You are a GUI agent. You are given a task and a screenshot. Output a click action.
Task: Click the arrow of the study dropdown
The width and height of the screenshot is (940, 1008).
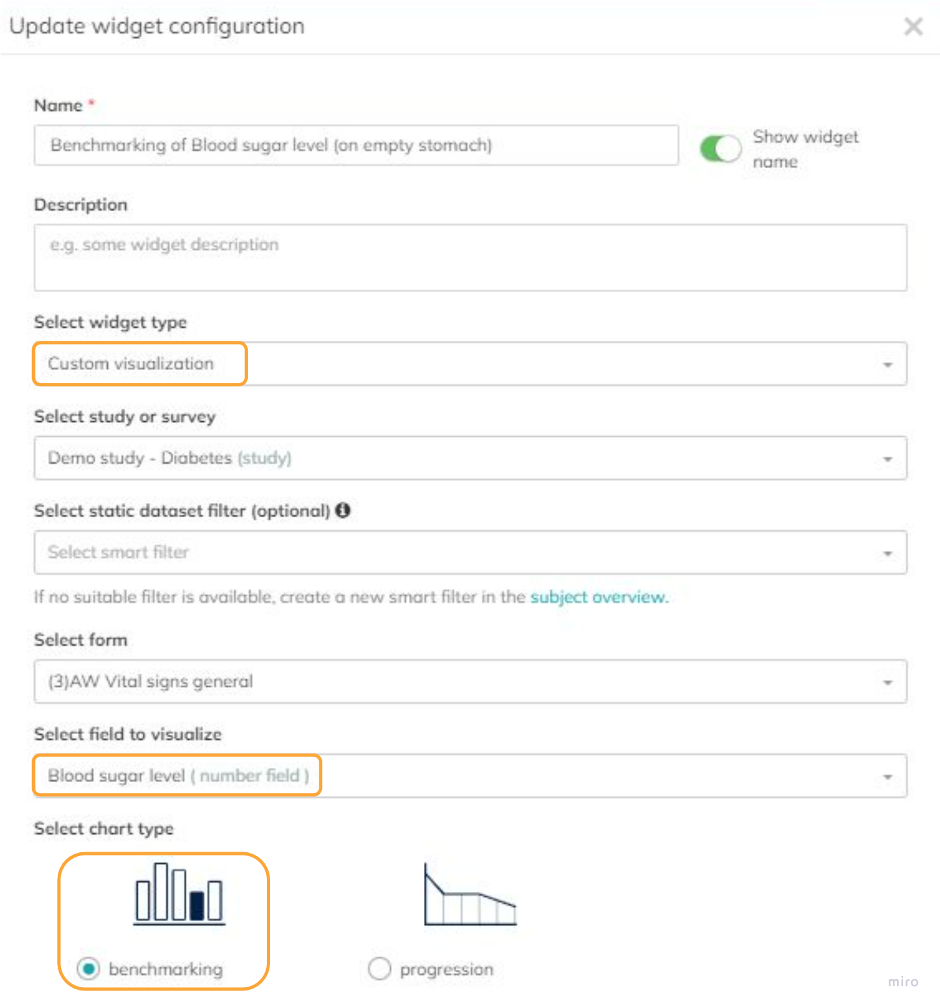[887, 459]
